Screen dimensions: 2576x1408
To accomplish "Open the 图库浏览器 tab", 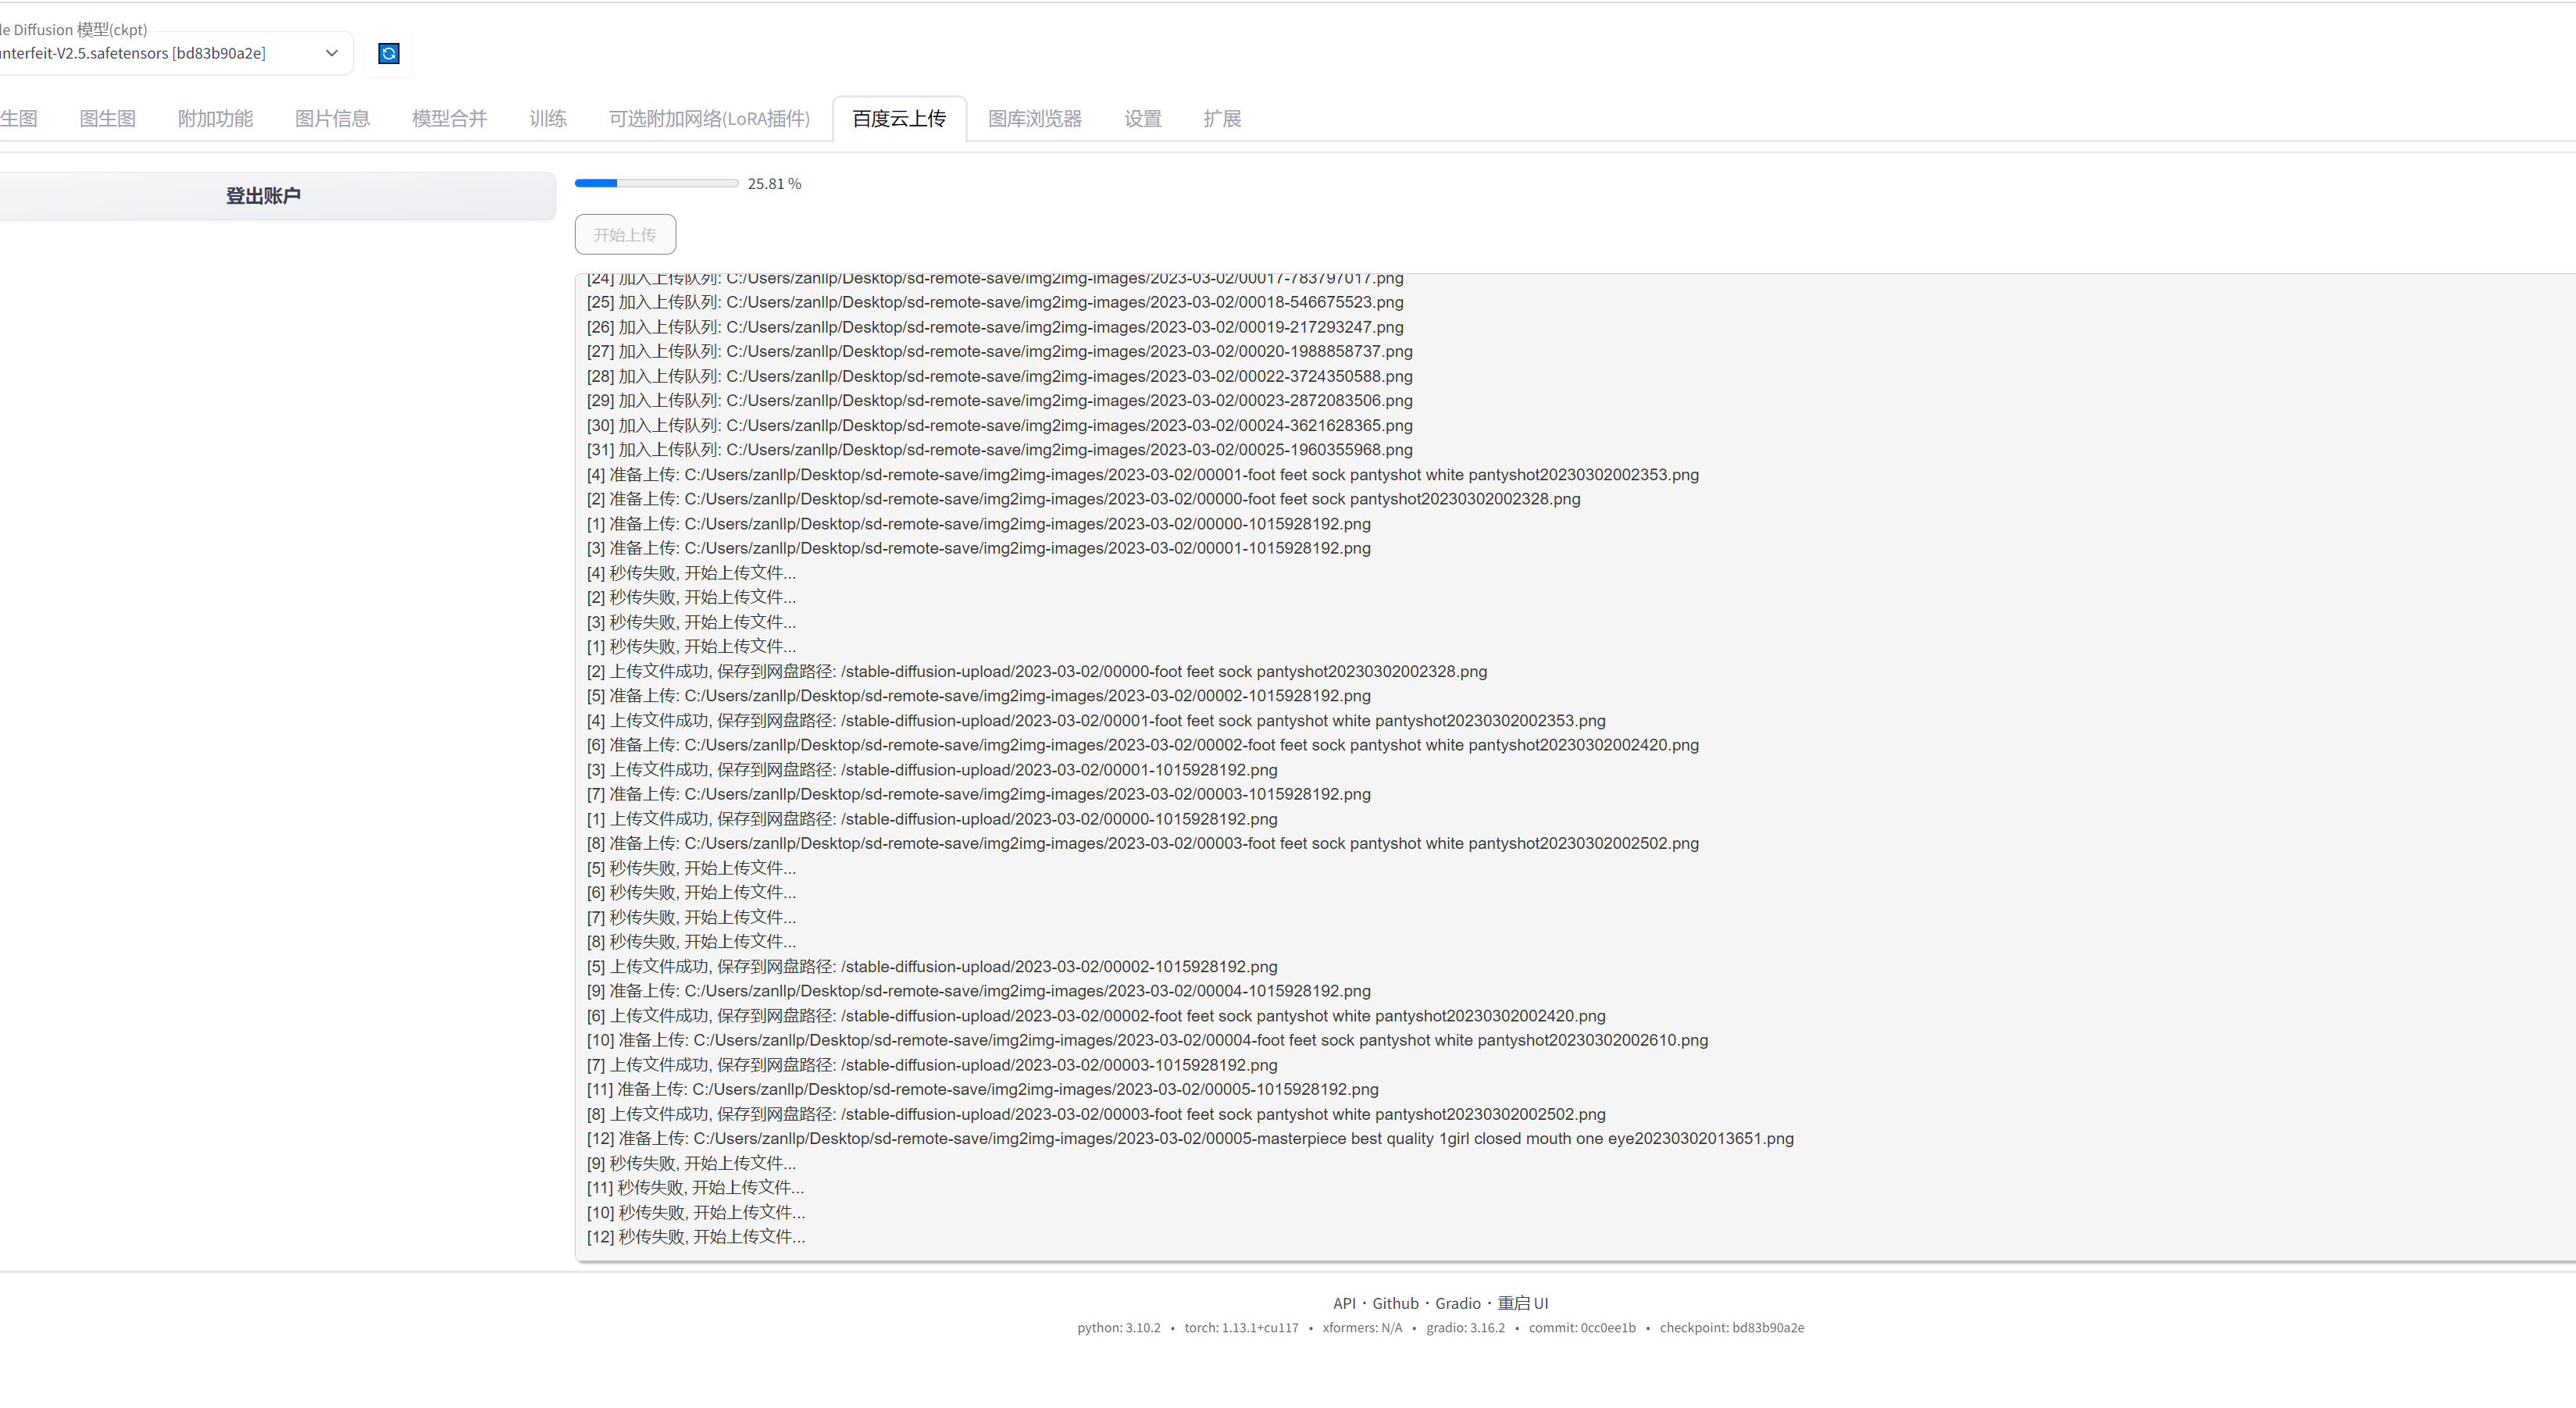I will click(1034, 118).
